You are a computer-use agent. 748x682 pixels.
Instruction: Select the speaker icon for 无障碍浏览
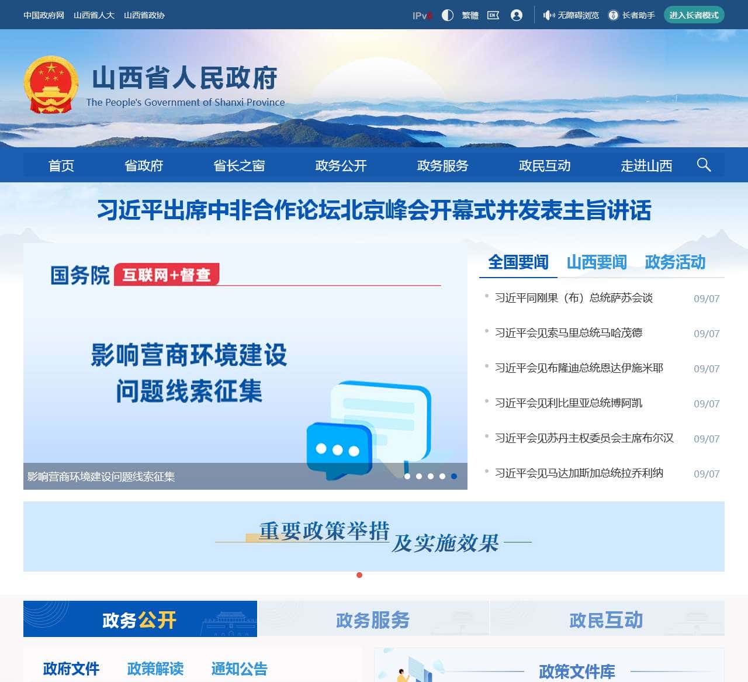[x=548, y=15]
